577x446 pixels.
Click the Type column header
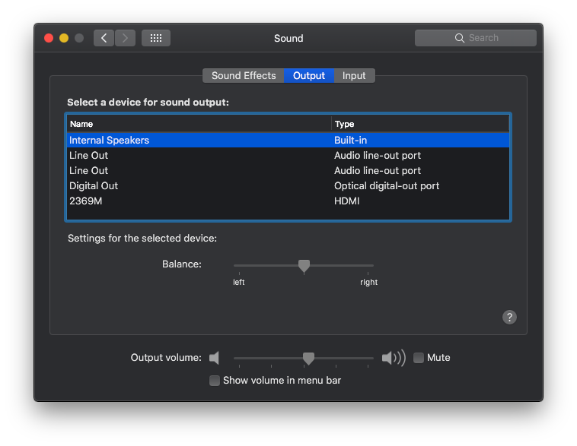(x=421, y=124)
